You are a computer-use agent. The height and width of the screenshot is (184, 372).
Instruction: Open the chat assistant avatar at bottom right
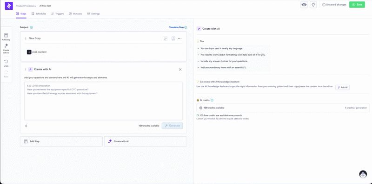click(363, 175)
